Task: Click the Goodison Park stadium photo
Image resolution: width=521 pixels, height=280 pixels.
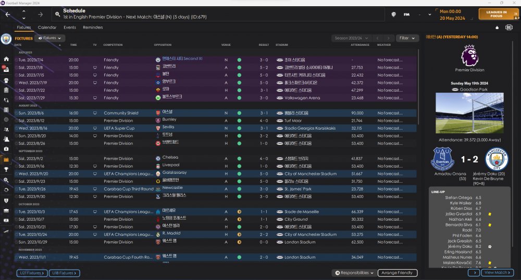Action: pyautogui.click(x=469, y=113)
